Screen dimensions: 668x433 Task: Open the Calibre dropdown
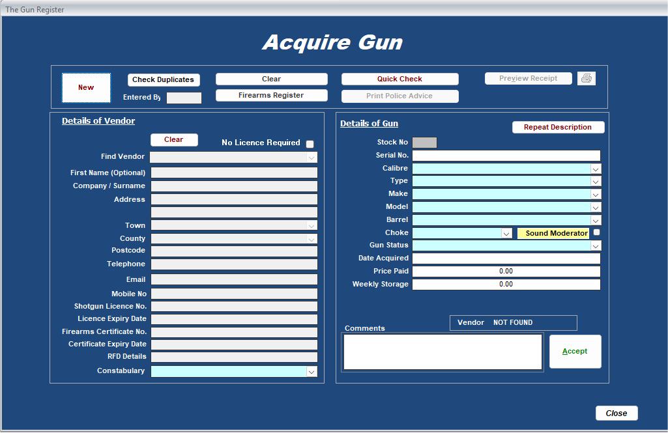click(594, 168)
